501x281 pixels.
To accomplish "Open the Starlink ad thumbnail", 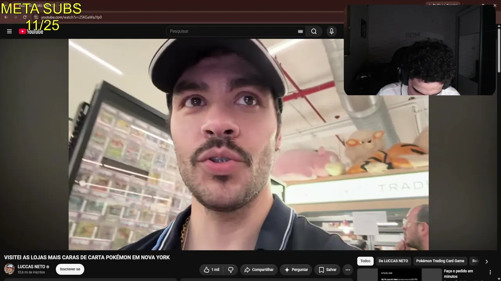I will pos(399,275).
